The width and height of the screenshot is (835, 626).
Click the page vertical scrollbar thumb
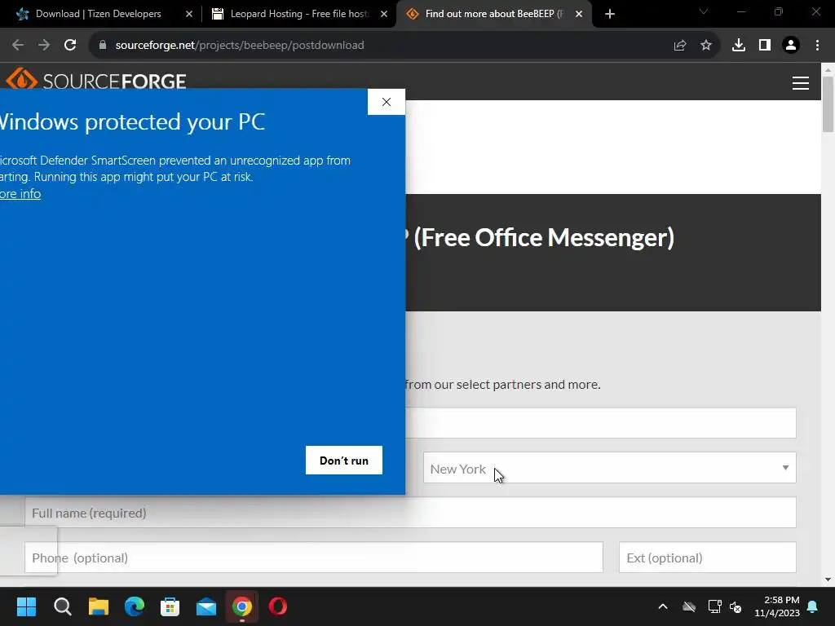pos(828,104)
